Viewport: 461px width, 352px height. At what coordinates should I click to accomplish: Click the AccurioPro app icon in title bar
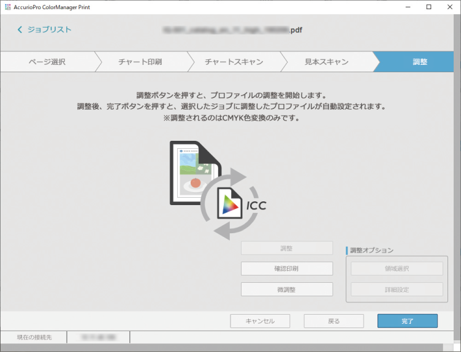coord(7,7)
